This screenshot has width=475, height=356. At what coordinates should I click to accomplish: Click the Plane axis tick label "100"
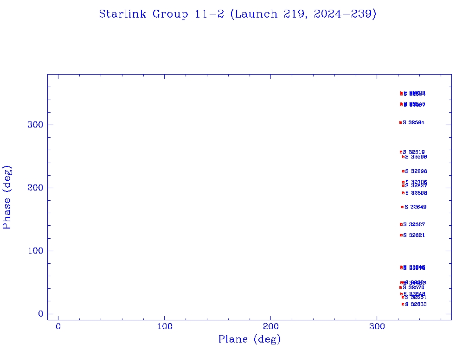pos(165,327)
